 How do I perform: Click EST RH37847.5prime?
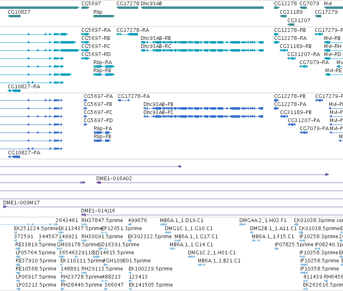pyautogui.click(x=84, y=224)
